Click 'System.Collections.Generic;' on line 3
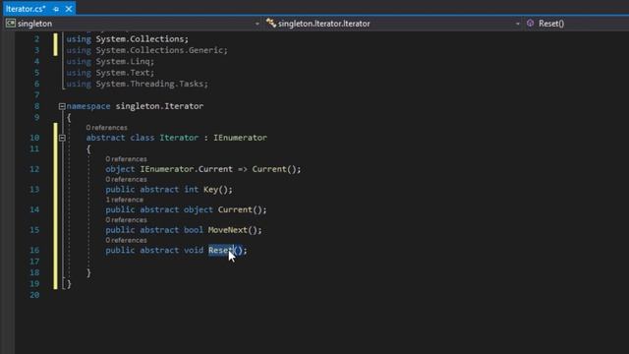This screenshot has width=629, height=354. click(161, 50)
